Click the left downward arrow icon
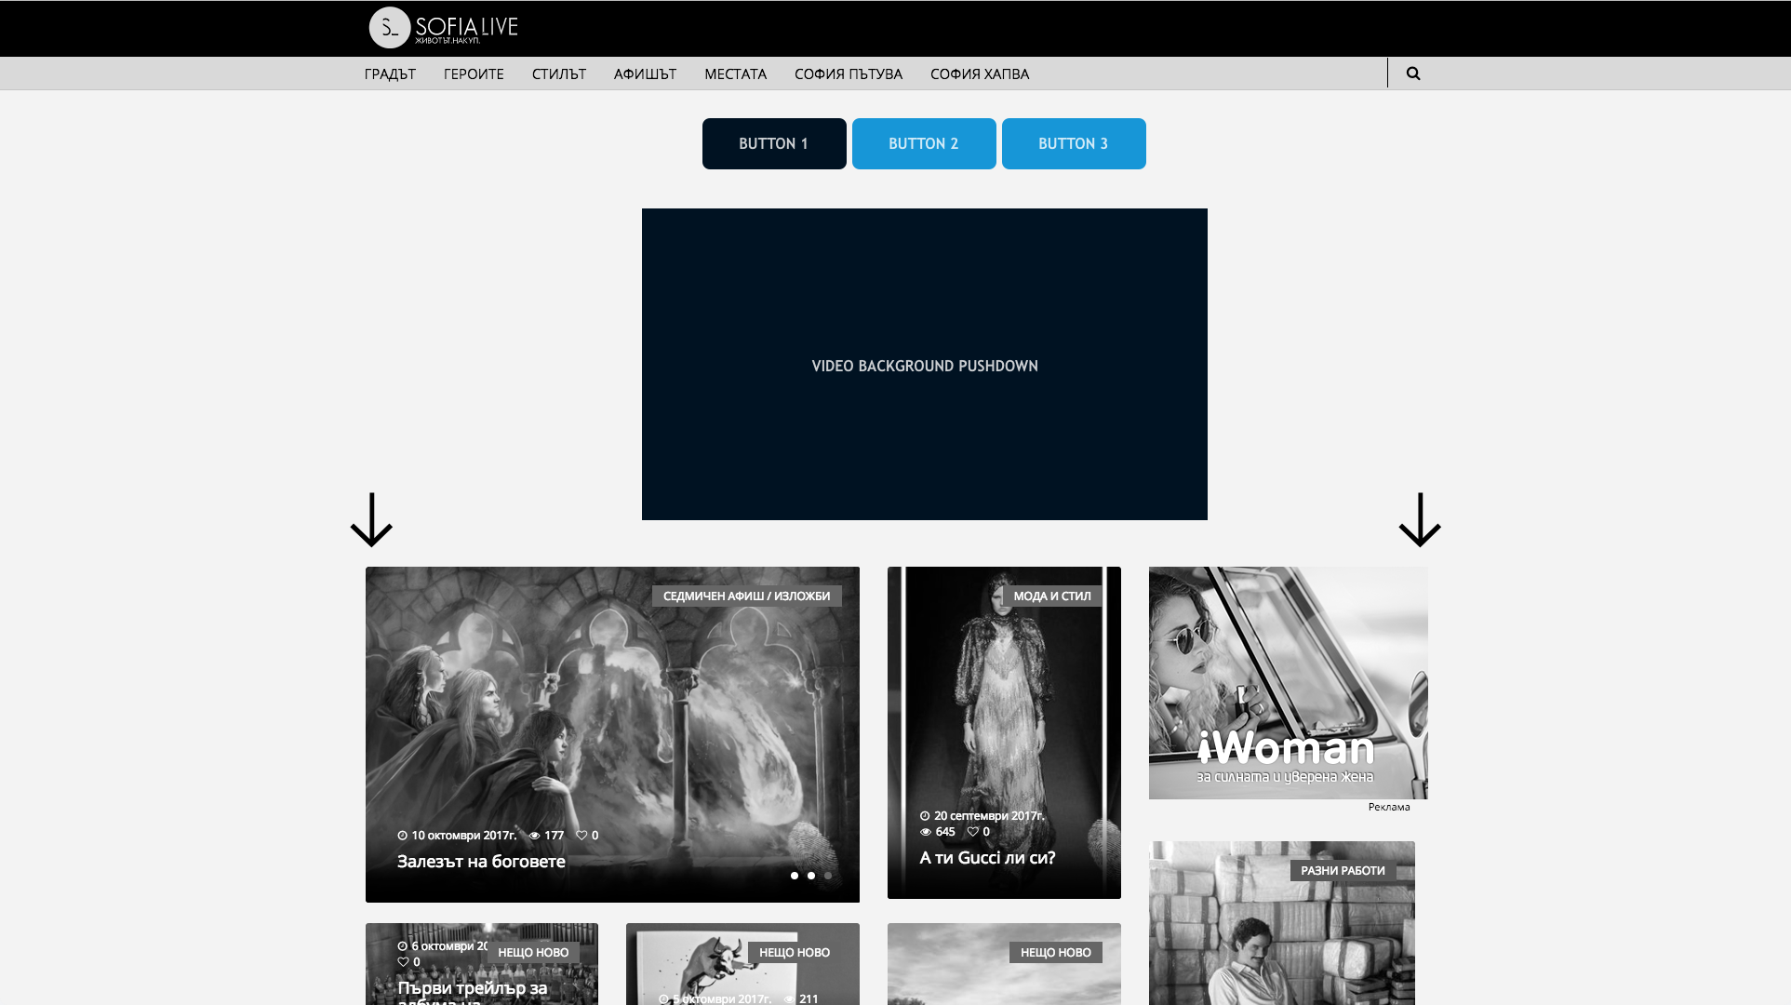 coord(371,520)
